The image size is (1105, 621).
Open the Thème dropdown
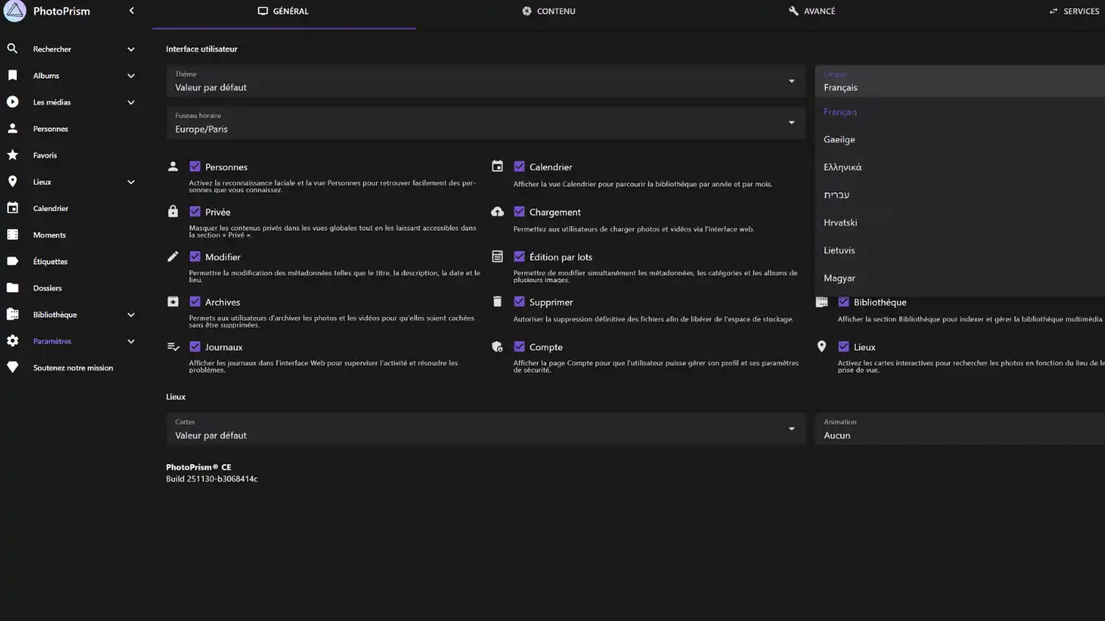(x=485, y=82)
